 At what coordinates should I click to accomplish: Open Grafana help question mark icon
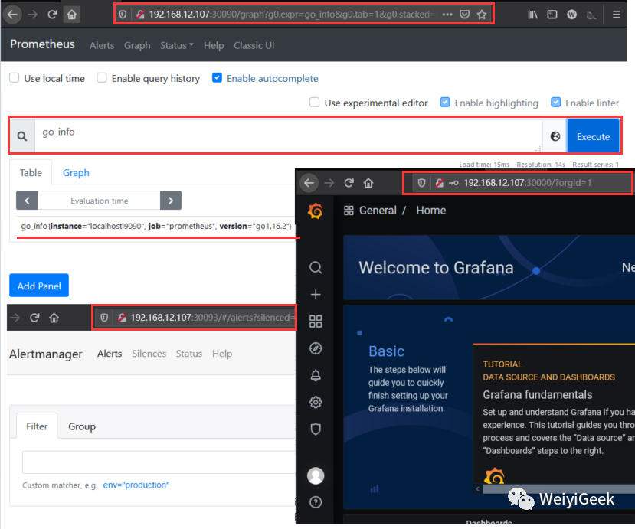(x=316, y=502)
